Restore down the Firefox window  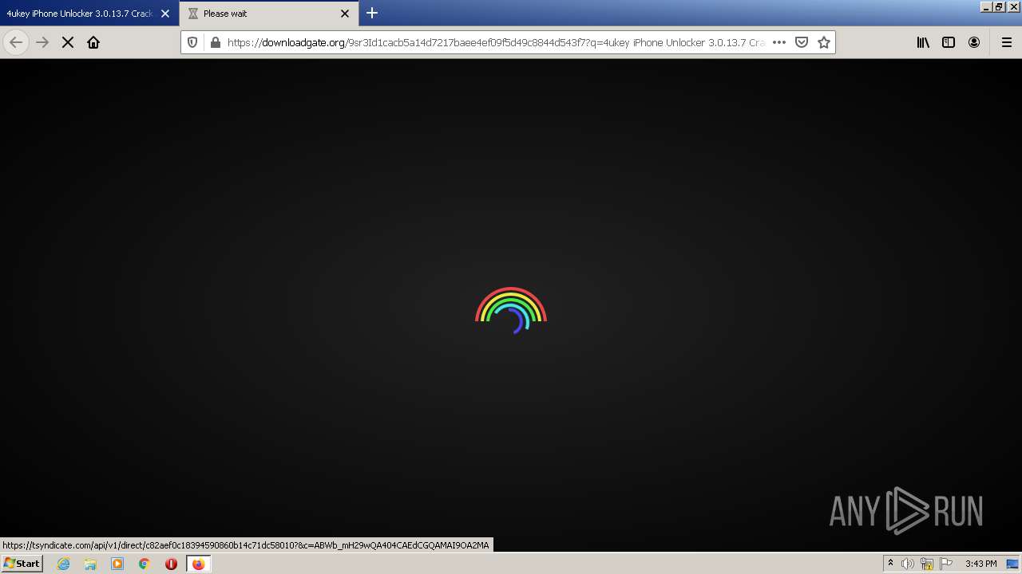1000,6
